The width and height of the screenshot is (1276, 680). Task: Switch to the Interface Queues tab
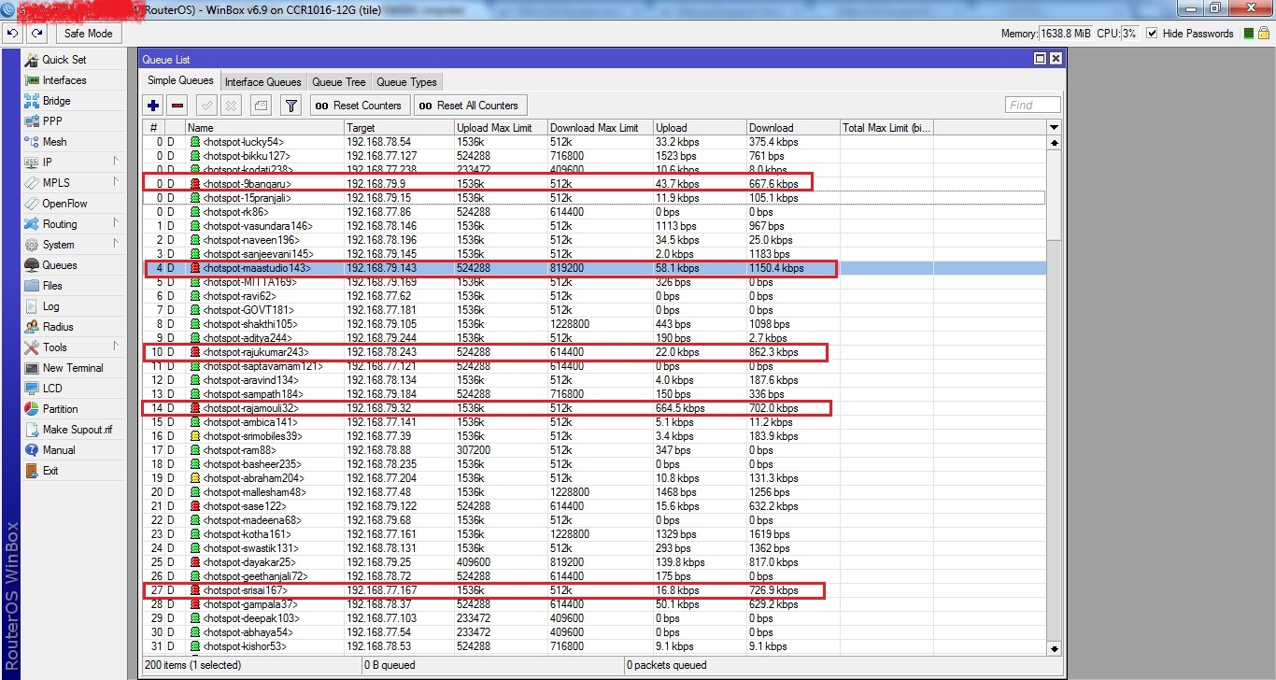click(262, 81)
